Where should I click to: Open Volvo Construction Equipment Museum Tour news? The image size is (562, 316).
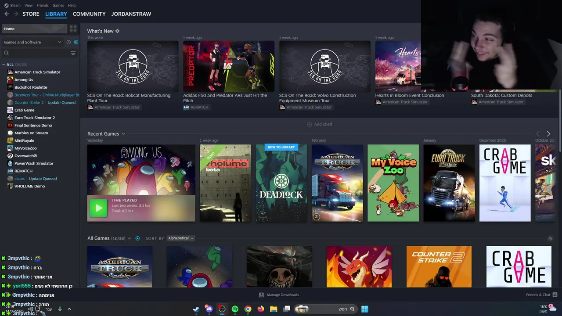[x=324, y=66]
